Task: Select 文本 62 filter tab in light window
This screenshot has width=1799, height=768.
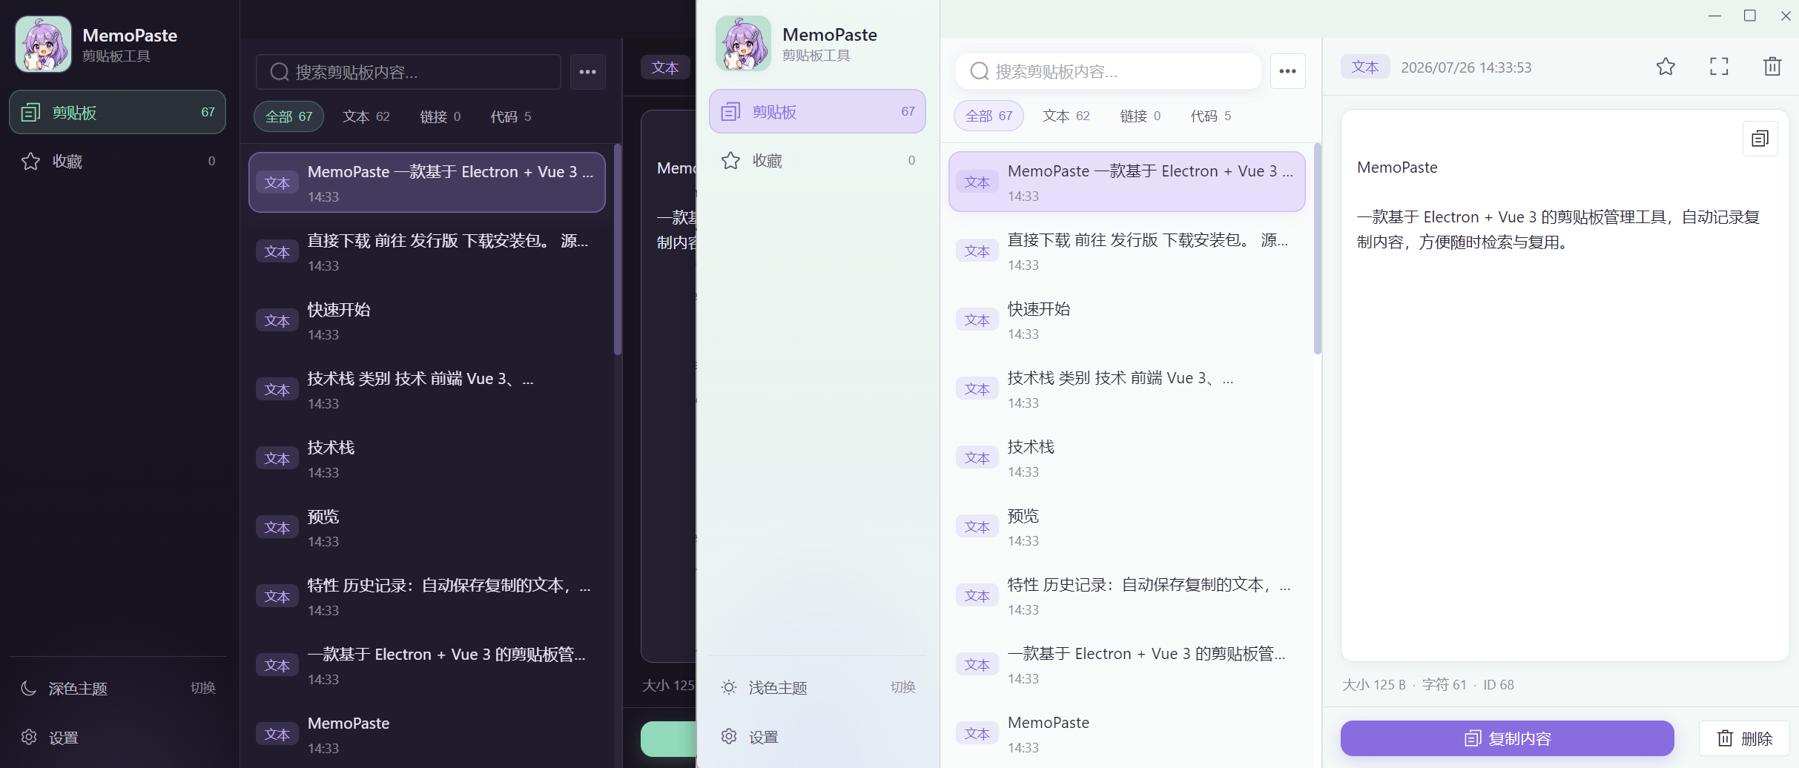Action: coord(1066,116)
